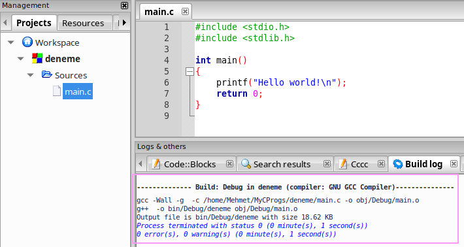
Task: Click the printf Hello world statement
Action: (x=281, y=82)
